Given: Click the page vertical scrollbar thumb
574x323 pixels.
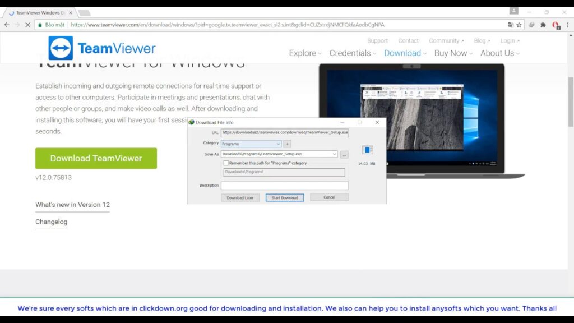Looking at the screenshot, I should 571,102.
